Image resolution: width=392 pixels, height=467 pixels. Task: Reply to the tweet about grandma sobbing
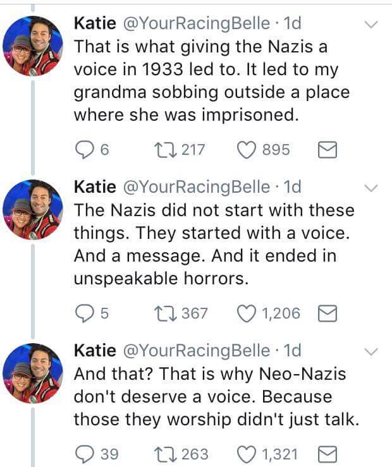pos(84,150)
